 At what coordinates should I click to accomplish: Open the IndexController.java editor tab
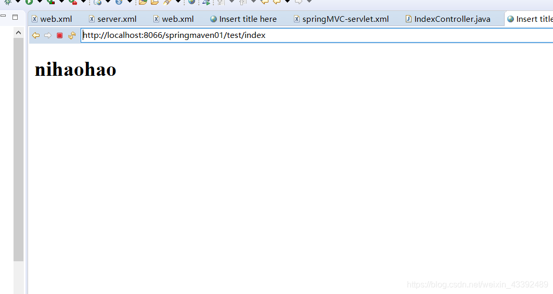coord(448,19)
